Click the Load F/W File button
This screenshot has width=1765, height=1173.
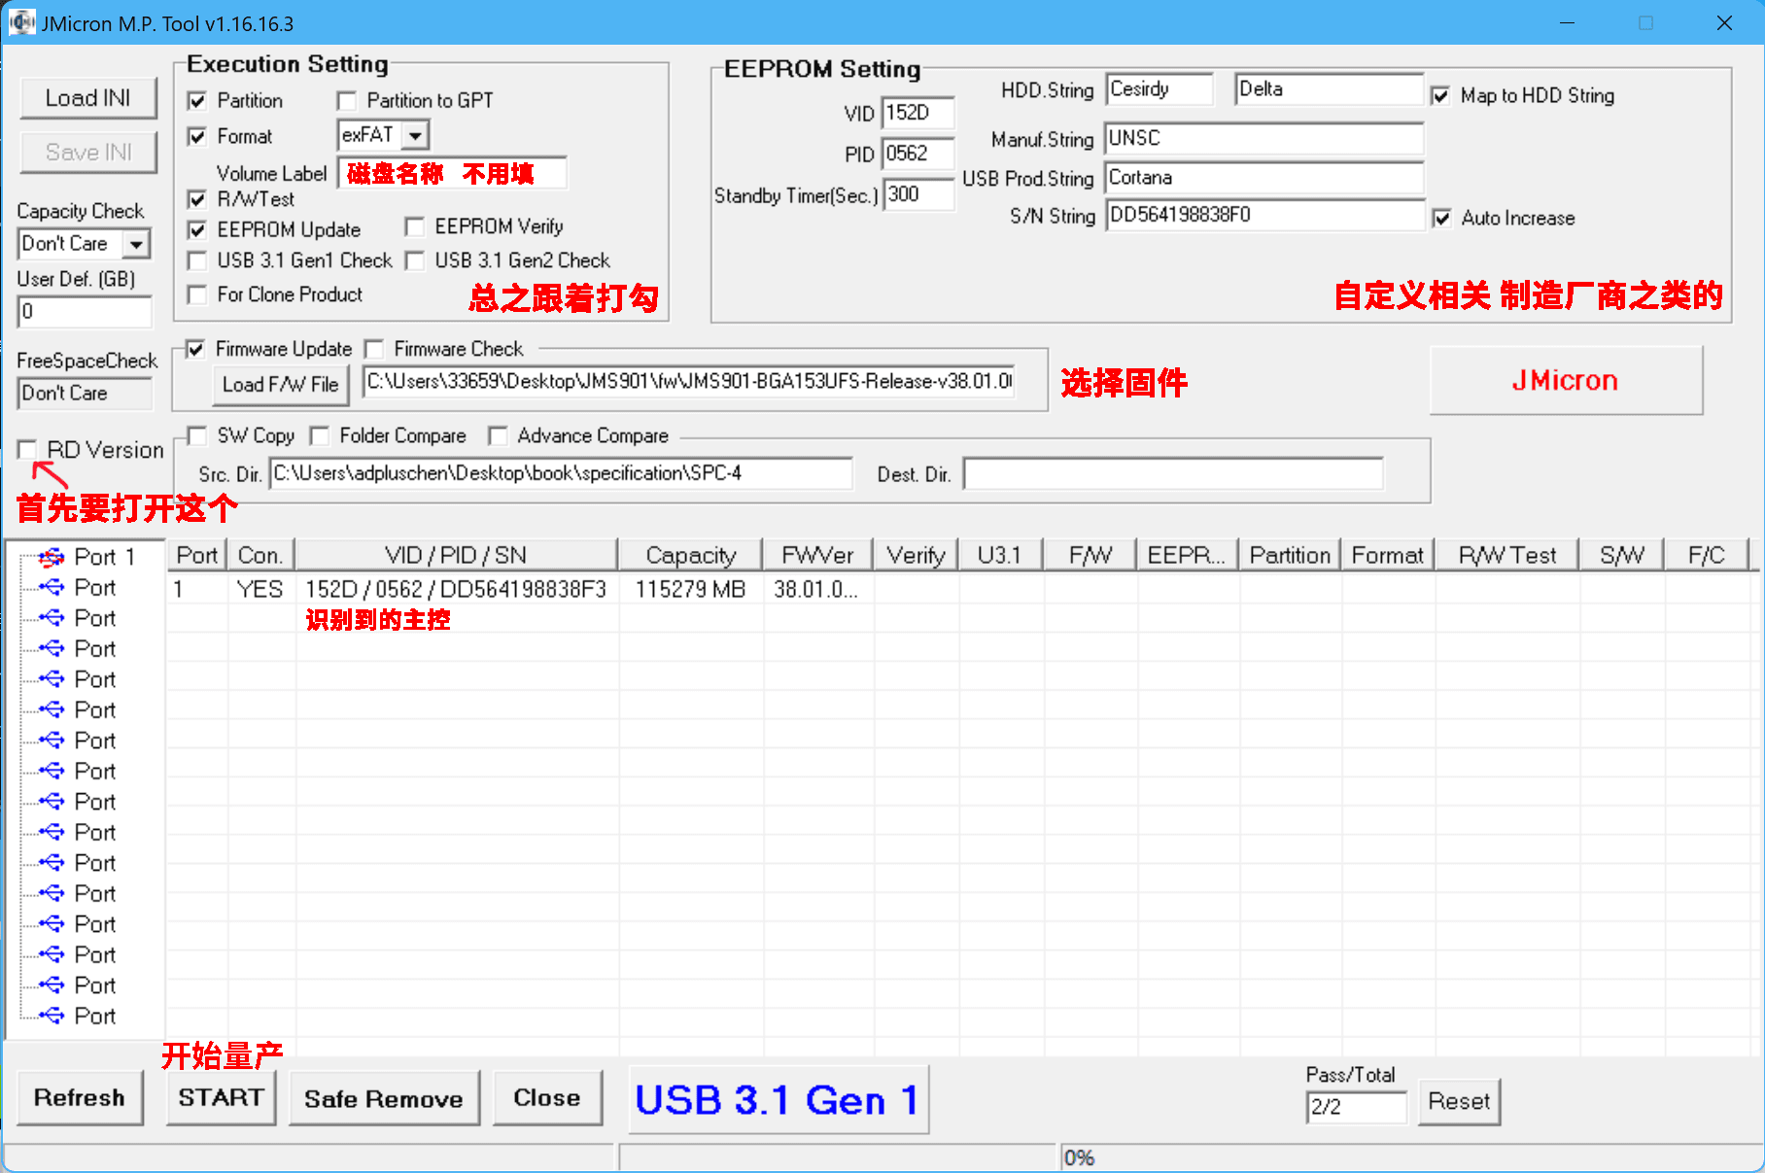pos(280,385)
